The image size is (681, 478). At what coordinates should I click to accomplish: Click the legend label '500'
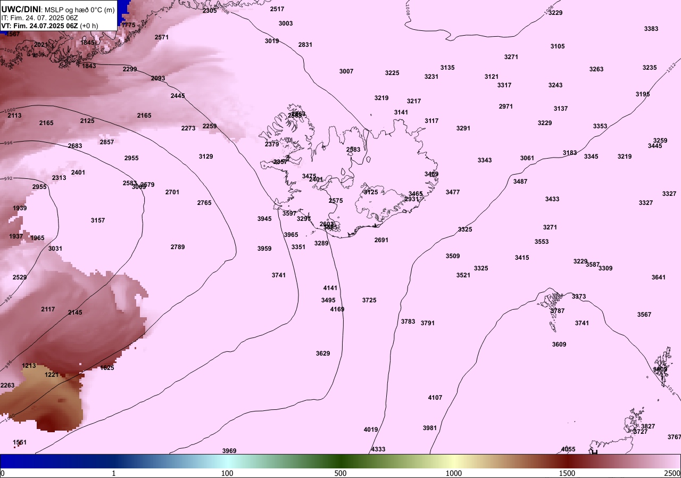point(340,473)
